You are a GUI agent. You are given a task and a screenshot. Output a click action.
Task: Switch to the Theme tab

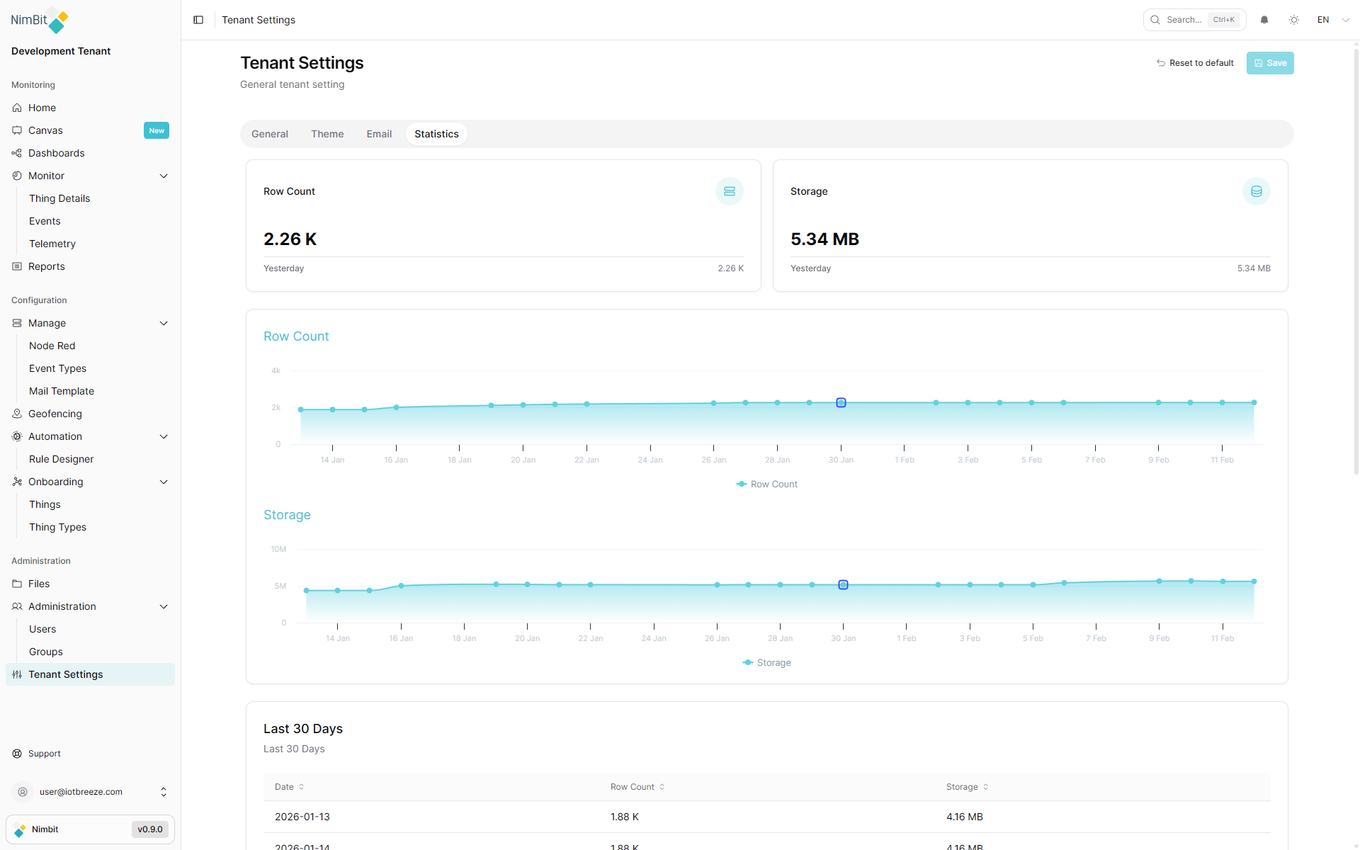pyautogui.click(x=327, y=134)
